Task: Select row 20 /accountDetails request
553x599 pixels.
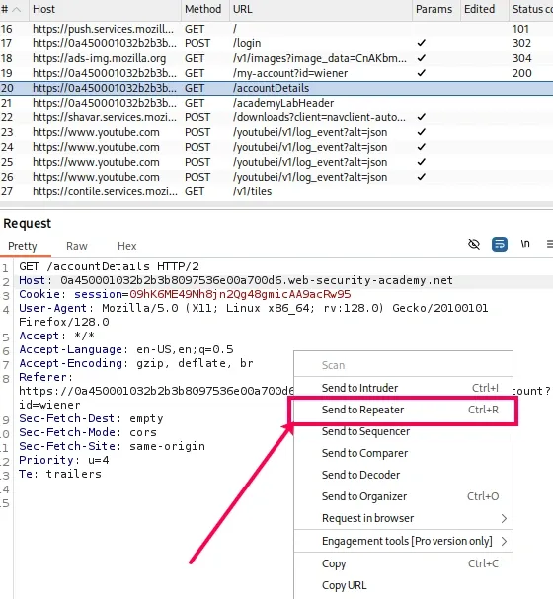Action: pyautogui.click(x=276, y=88)
